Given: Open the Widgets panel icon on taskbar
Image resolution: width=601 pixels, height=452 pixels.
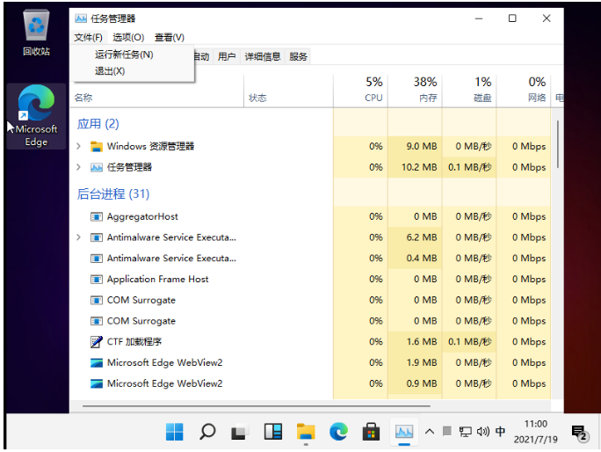Looking at the screenshot, I should pyautogui.click(x=272, y=432).
